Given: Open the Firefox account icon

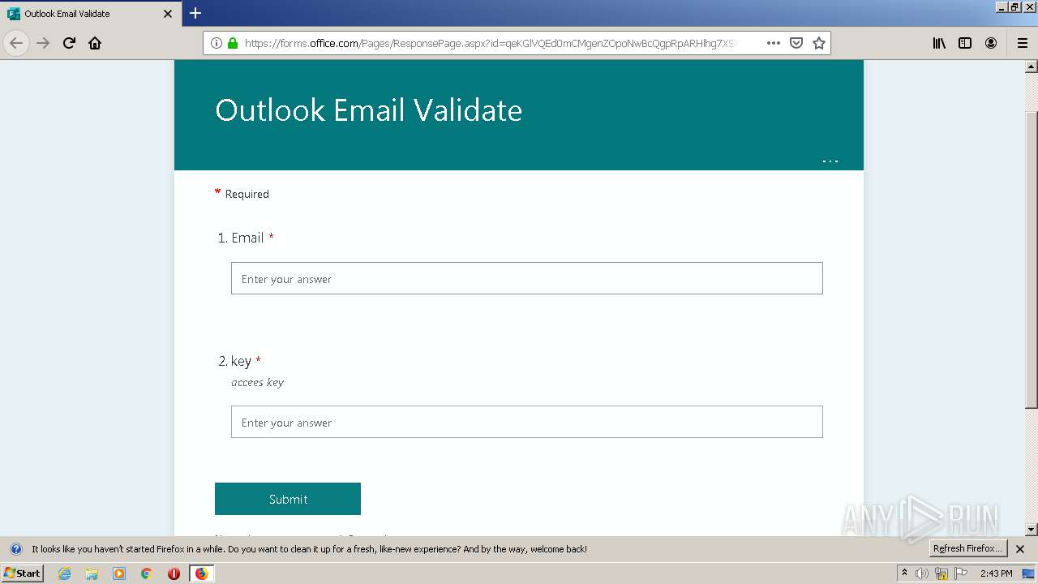Looking at the screenshot, I should pyautogui.click(x=991, y=43).
